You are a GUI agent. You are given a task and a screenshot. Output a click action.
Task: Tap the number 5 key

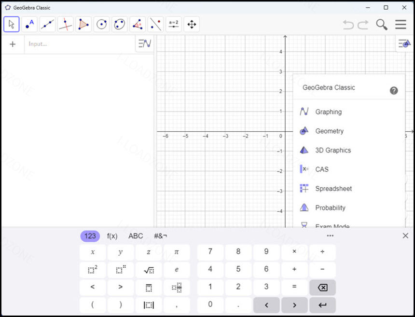(x=238, y=269)
